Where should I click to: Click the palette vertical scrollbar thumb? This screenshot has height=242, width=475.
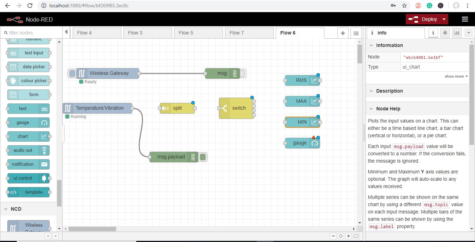click(x=59, y=193)
